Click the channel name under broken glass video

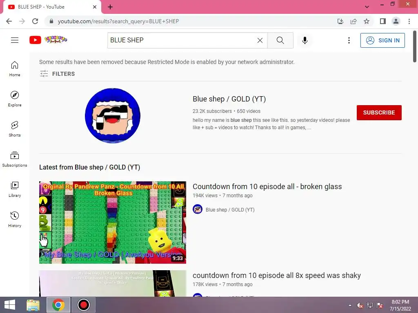(230, 210)
